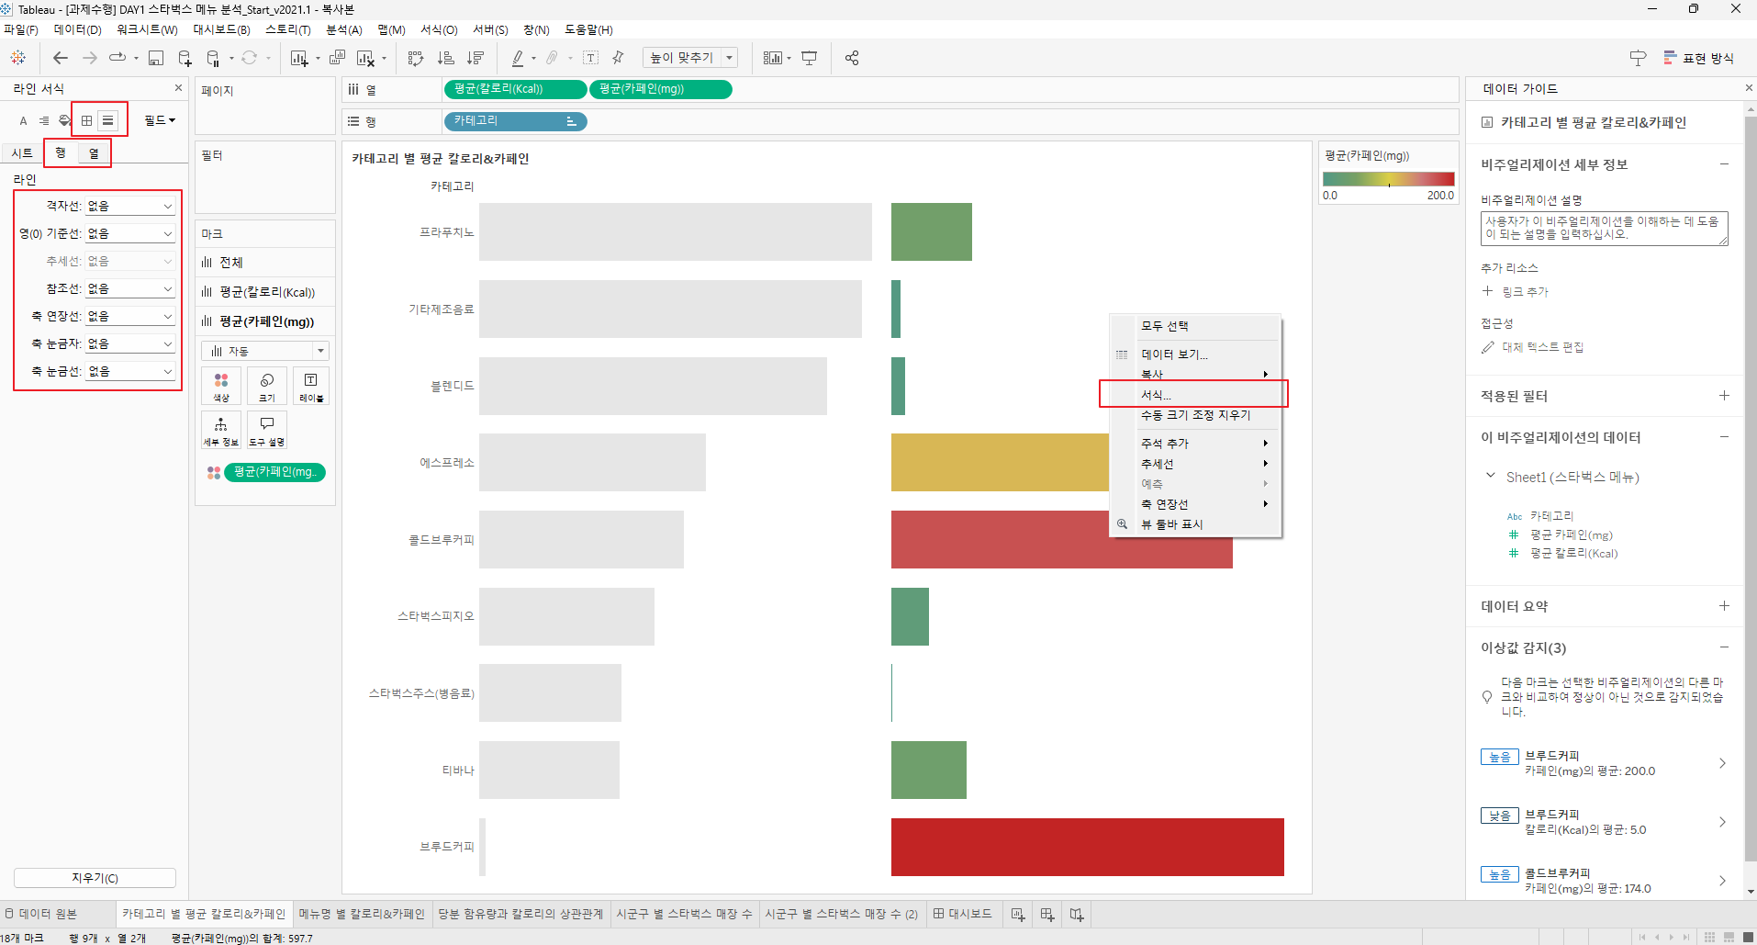This screenshot has height=945, width=1757.
Task: Fix axes with the pin icon
Action: pos(618,58)
